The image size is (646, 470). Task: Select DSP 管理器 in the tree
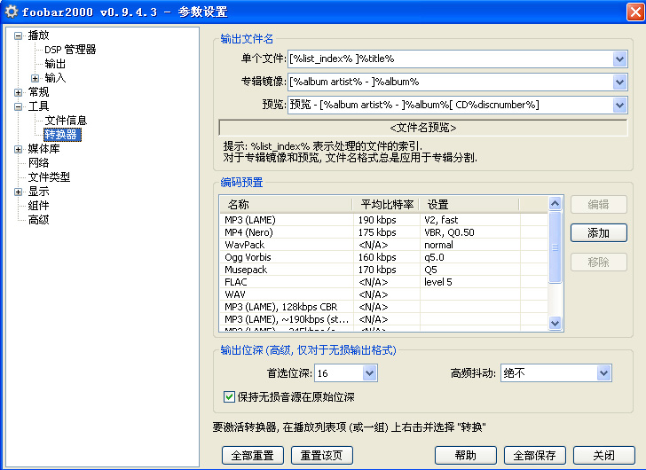tap(70, 50)
